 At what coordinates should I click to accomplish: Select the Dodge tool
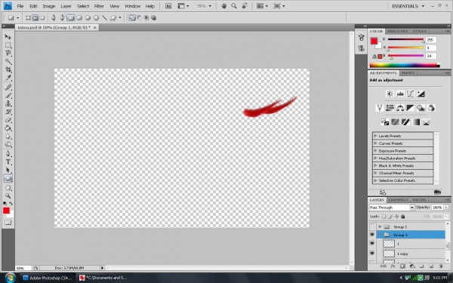(8, 144)
